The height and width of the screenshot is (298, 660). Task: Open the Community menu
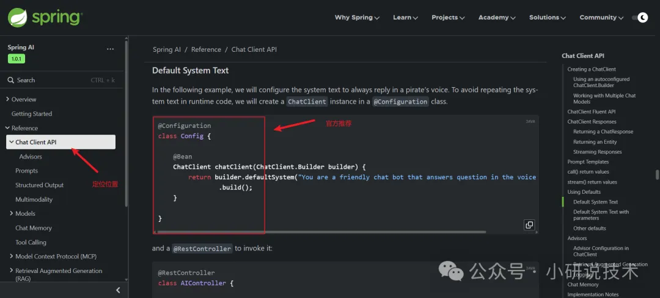tap(601, 18)
